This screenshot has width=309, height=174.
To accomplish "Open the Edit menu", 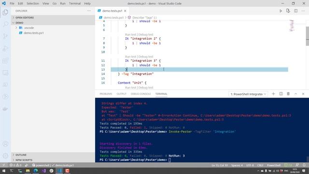I will click(20, 3).
